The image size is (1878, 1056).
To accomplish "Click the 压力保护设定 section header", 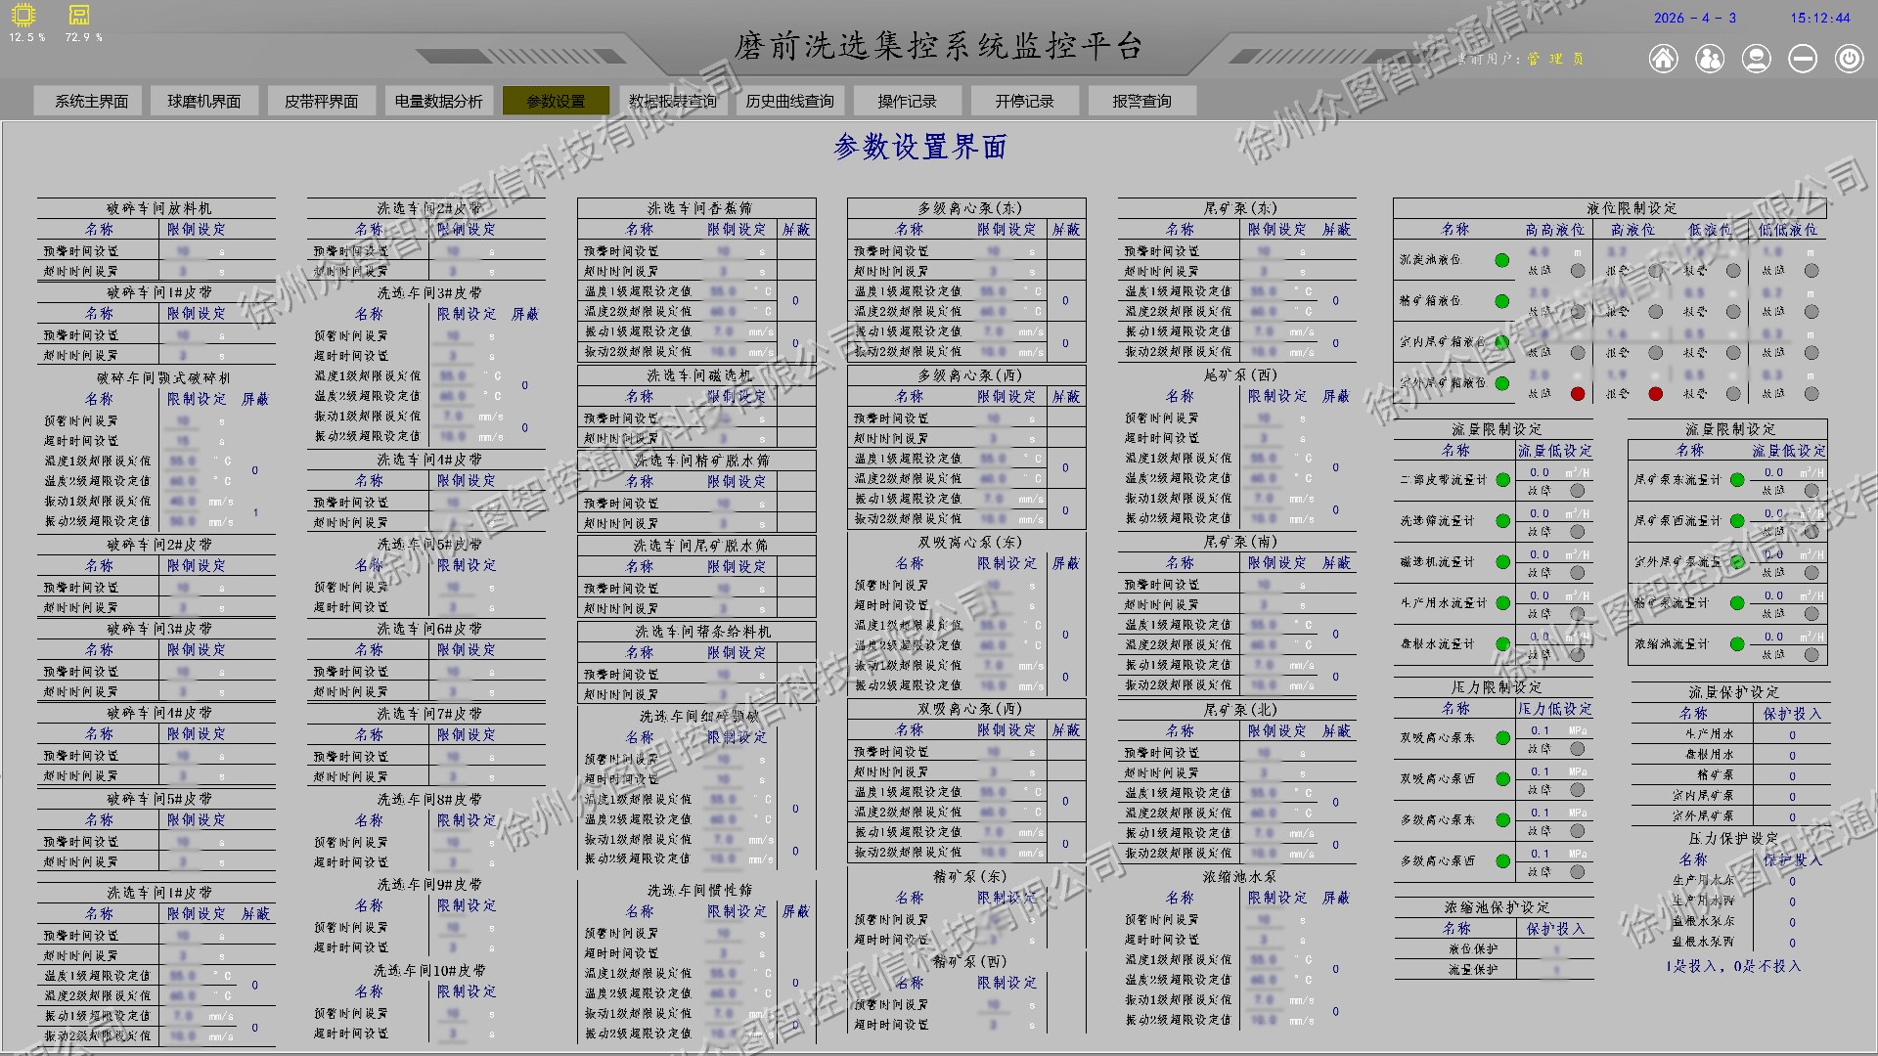I will [x=1732, y=839].
